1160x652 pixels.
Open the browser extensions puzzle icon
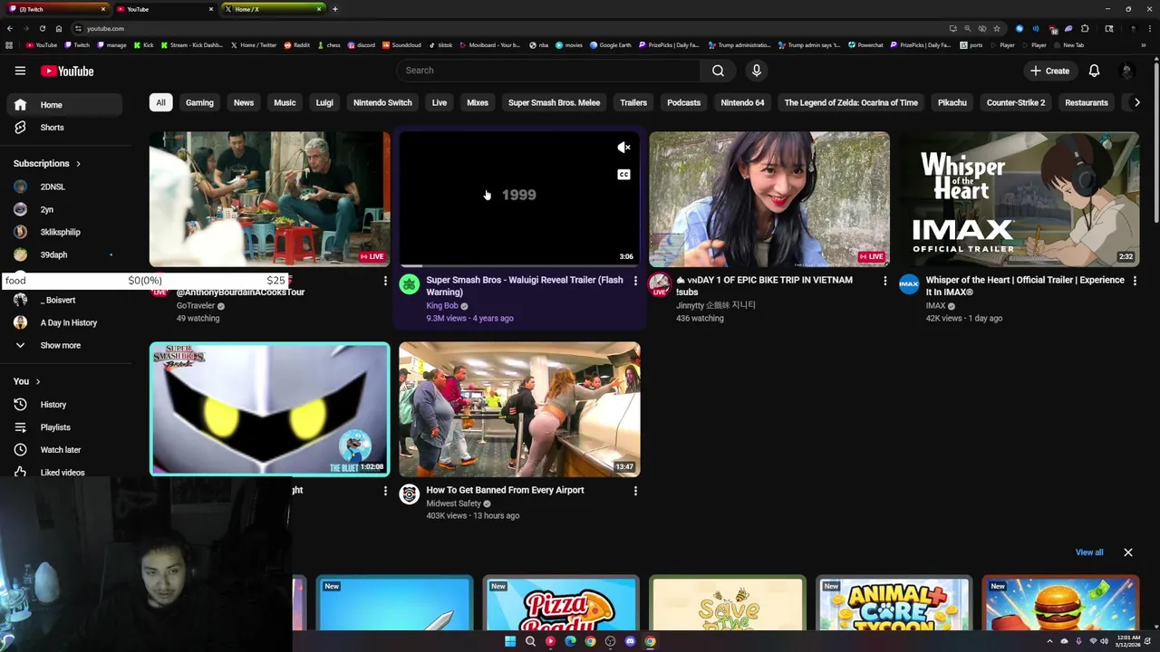pyautogui.click(x=1084, y=28)
